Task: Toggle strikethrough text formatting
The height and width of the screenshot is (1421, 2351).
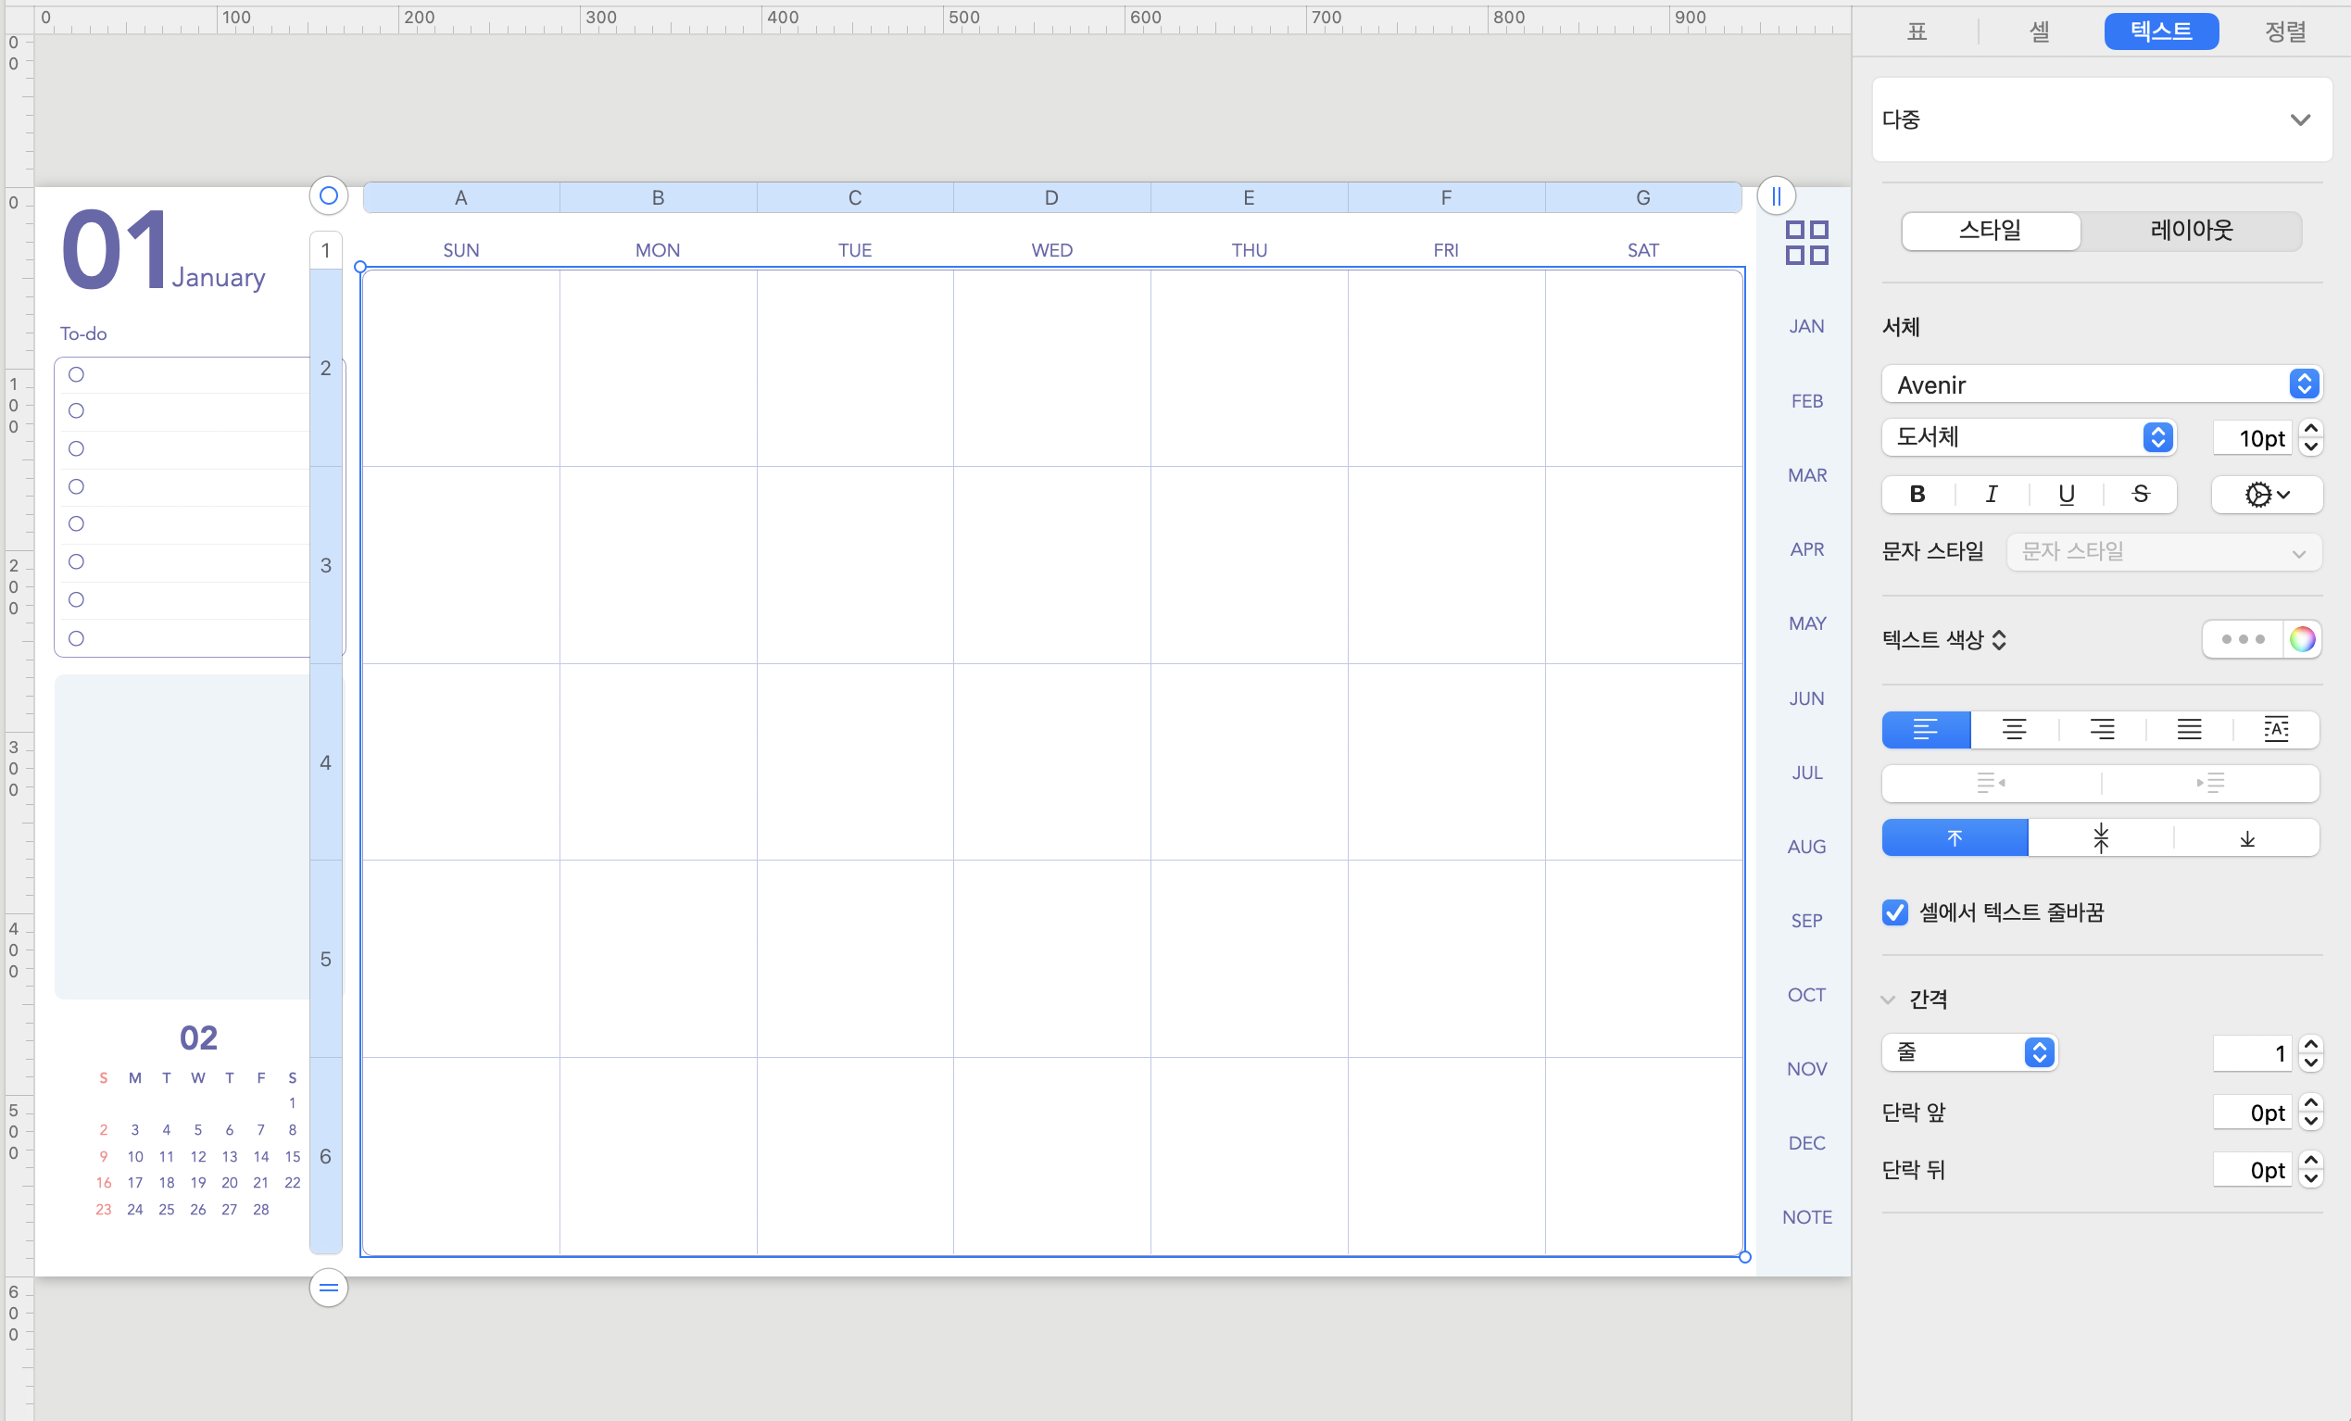Action: (2140, 495)
